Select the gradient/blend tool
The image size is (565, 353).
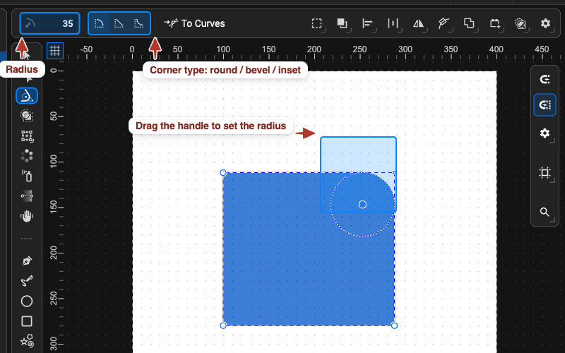(x=27, y=196)
